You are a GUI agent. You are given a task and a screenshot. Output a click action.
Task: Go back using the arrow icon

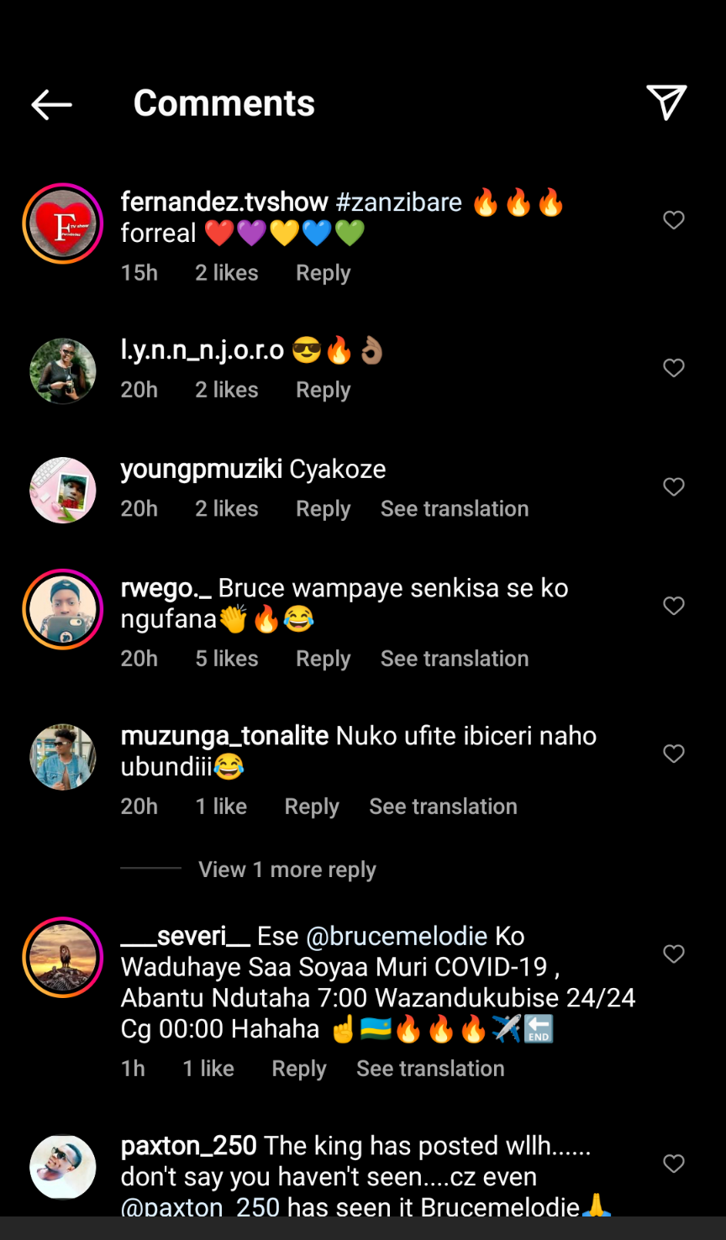[51, 104]
